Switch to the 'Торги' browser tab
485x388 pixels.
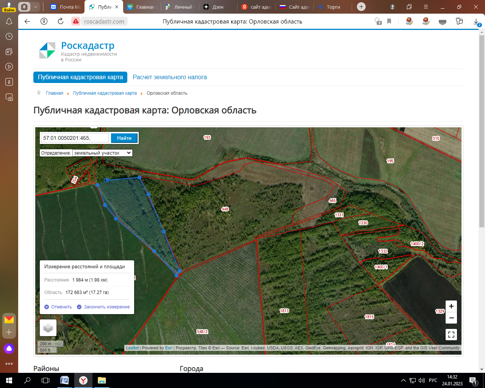coord(333,7)
